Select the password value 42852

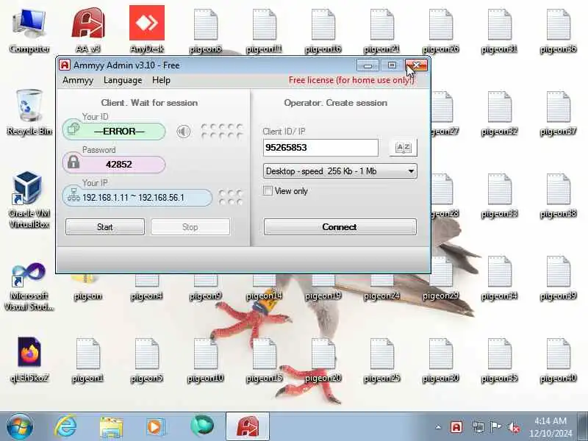pos(119,164)
